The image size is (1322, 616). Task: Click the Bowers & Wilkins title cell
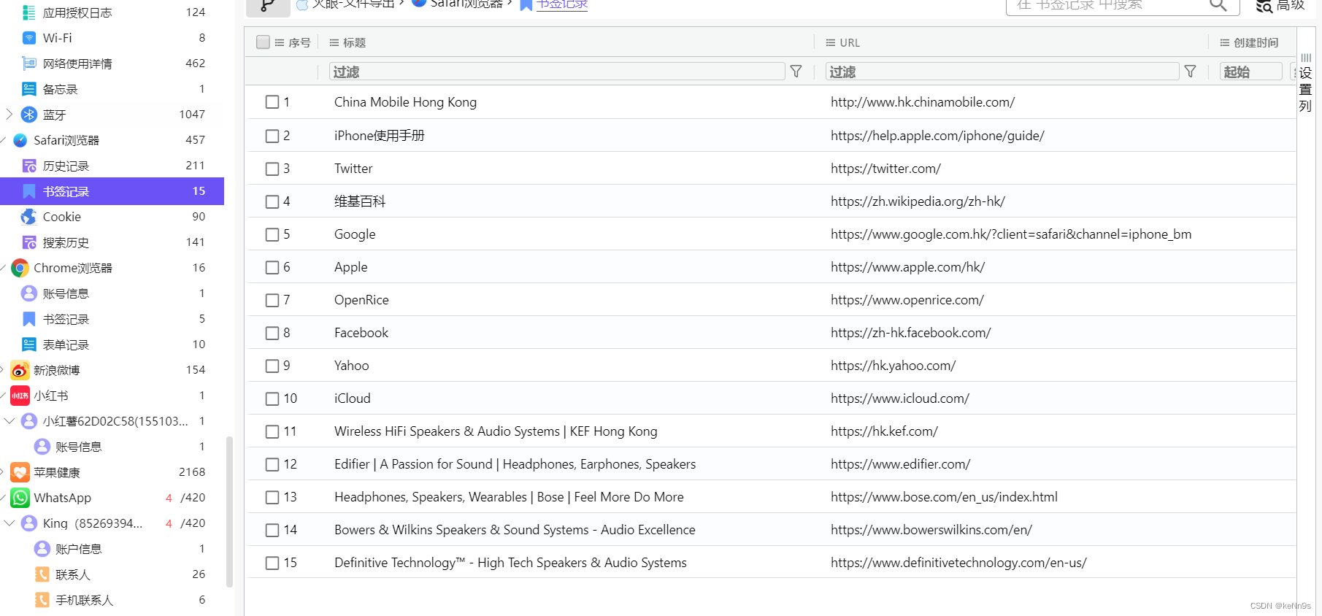point(515,530)
